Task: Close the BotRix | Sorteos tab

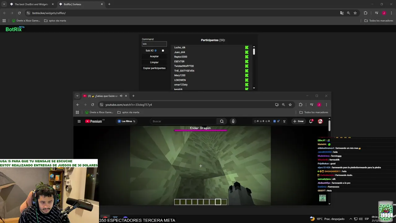Action: click(x=102, y=4)
